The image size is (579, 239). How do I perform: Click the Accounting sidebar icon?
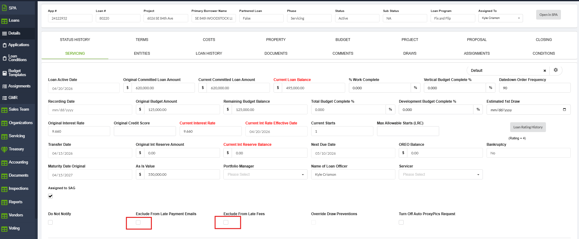point(4,163)
